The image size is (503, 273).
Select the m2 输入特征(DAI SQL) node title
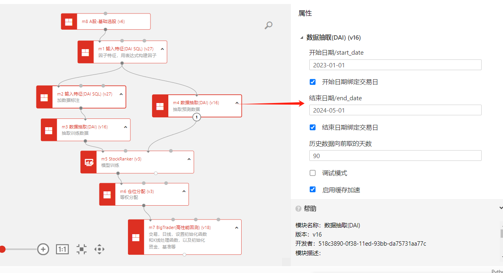click(x=84, y=94)
